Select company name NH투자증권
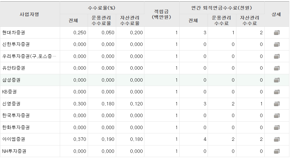The image size is (290, 159). 14,151
